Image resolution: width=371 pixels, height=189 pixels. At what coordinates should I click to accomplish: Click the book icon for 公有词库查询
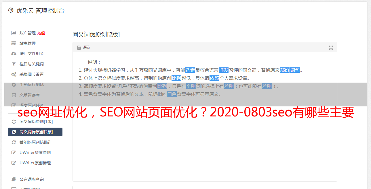click(x=14, y=179)
